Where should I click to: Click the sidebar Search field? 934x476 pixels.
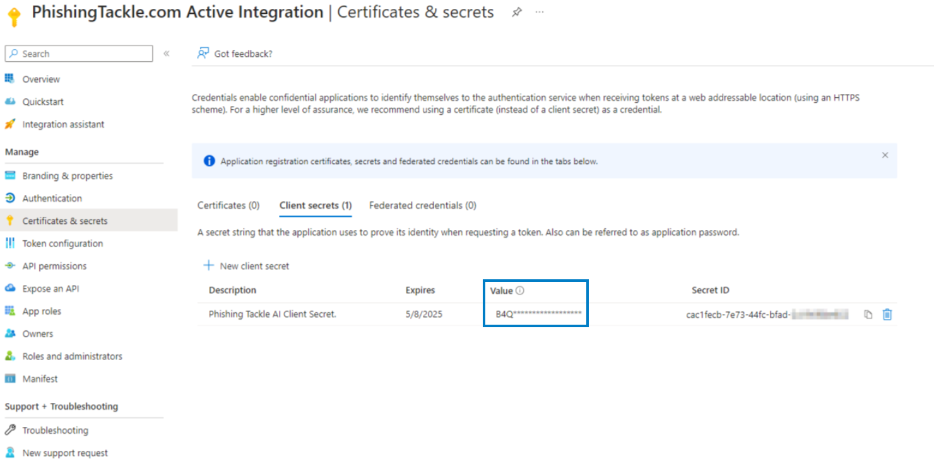[79, 54]
